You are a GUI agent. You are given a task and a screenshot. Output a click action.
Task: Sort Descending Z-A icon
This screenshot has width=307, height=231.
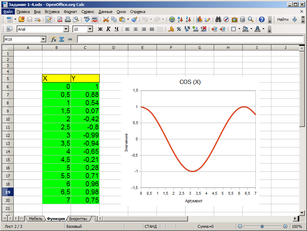pos(188,19)
